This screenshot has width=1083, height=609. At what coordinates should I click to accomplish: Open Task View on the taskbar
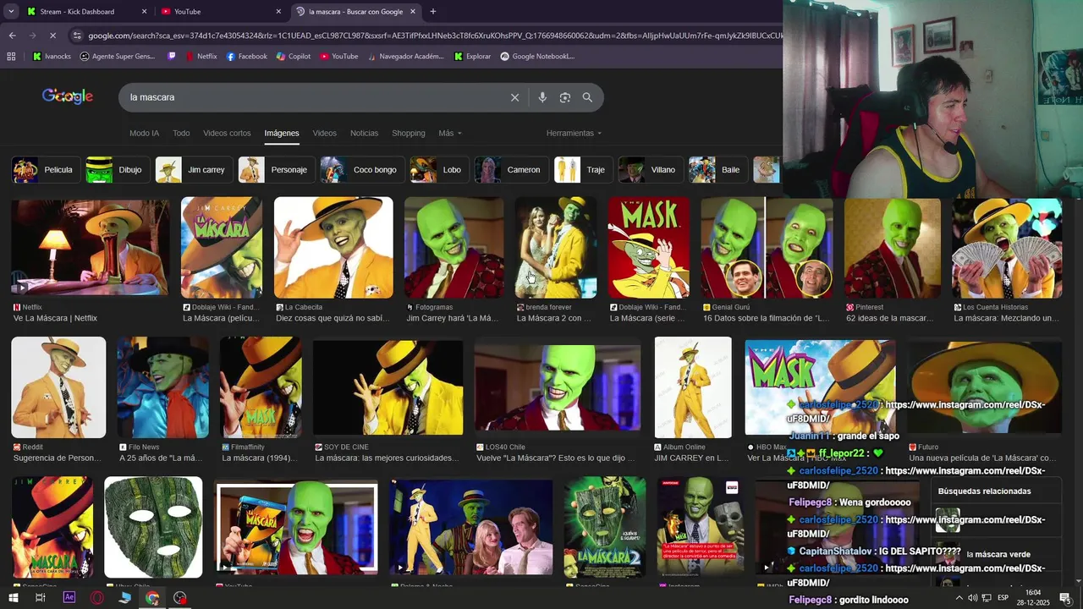click(40, 598)
